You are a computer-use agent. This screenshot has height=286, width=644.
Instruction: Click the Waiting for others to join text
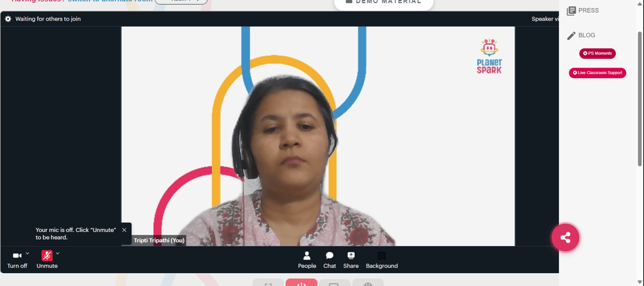click(48, 19)
